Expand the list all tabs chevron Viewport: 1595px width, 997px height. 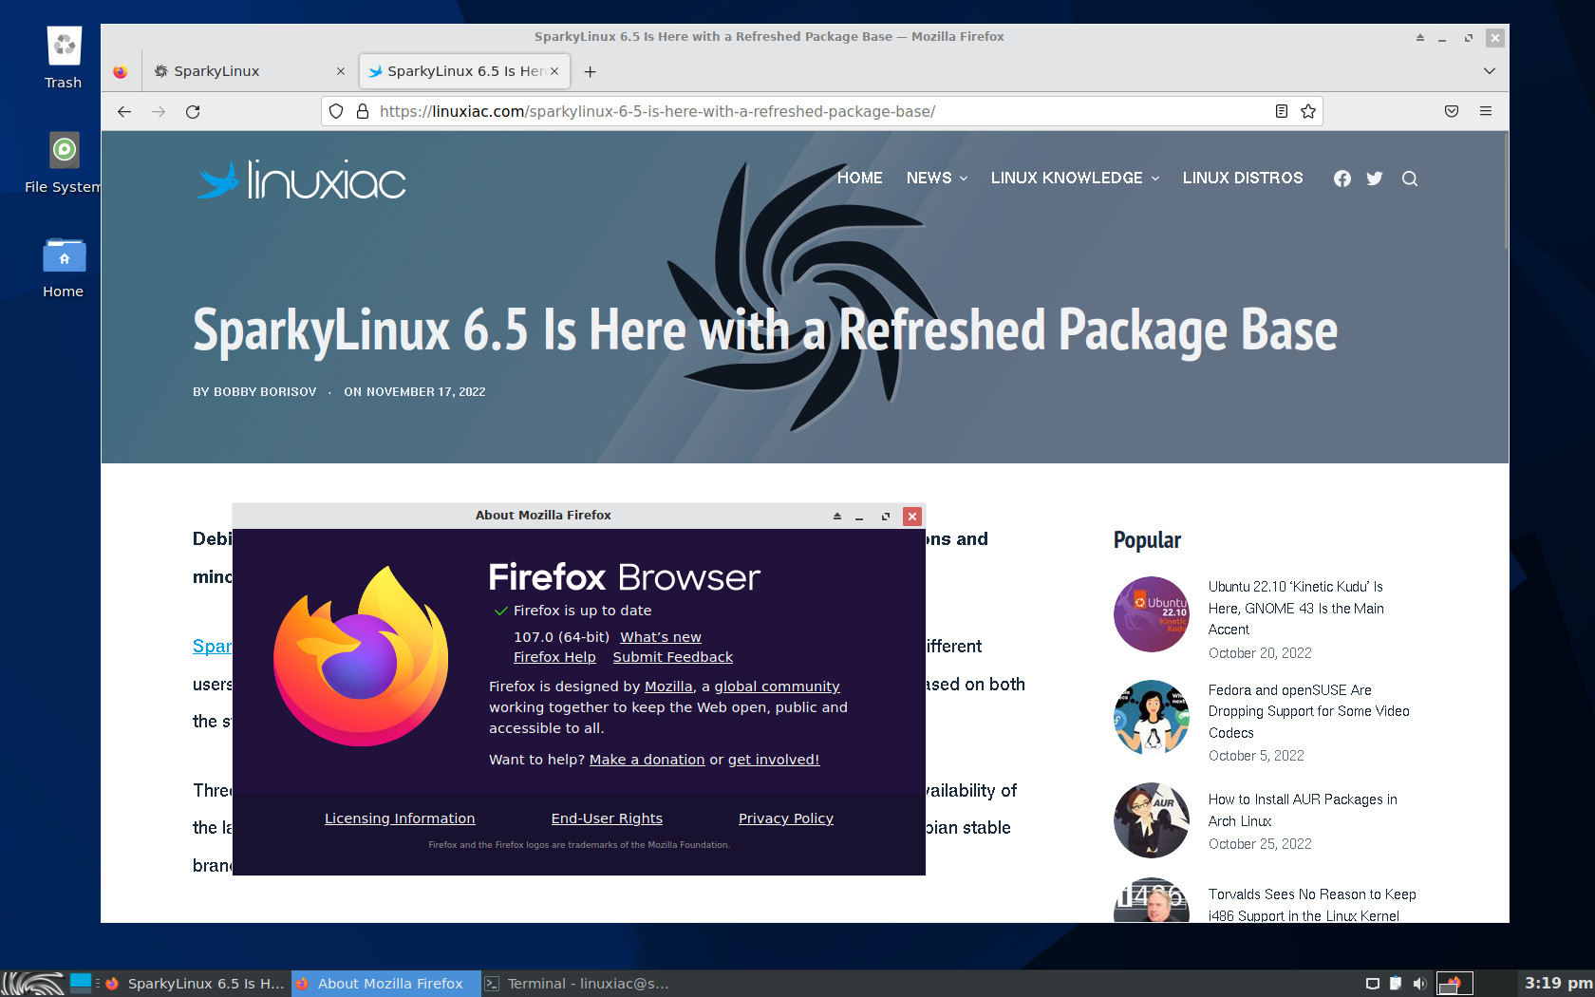pyautogui.click(x=1490, y=71)
